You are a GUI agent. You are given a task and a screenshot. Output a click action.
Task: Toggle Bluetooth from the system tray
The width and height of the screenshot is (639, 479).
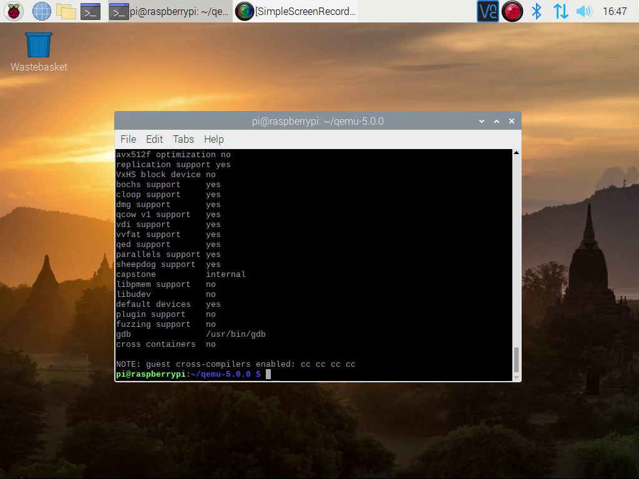[536, 11]
